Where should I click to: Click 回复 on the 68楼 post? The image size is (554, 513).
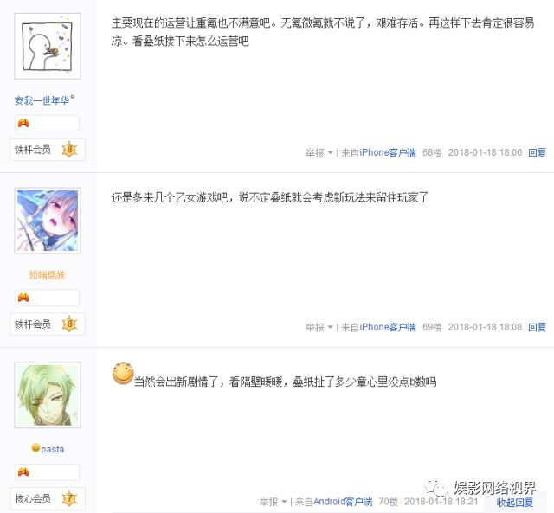click(537, 152)
